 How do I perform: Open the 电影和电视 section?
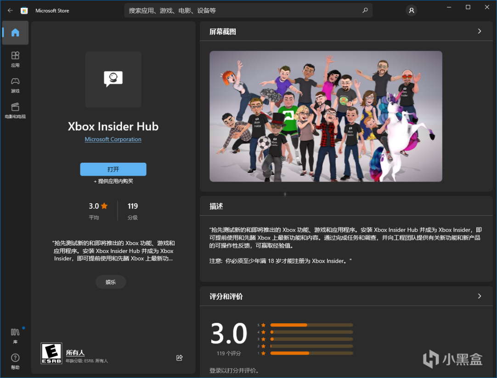[x=15, y=111]
